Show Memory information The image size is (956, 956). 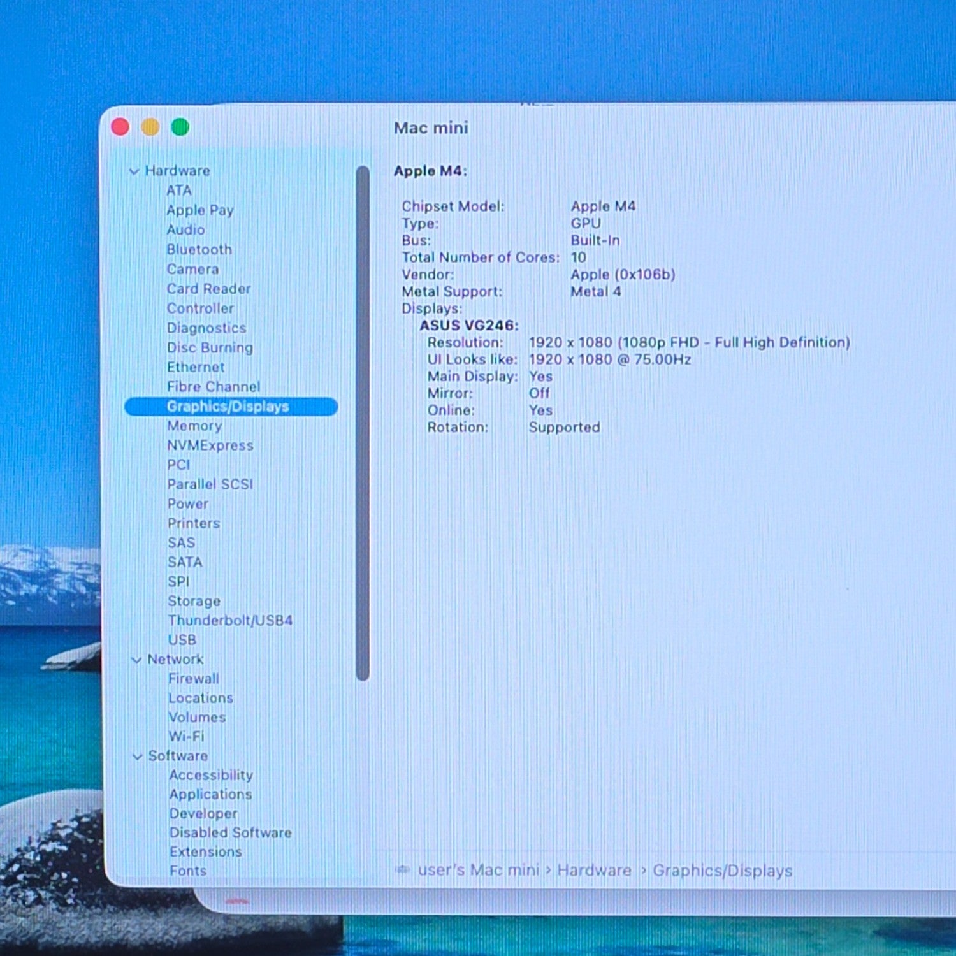point(194,426)
